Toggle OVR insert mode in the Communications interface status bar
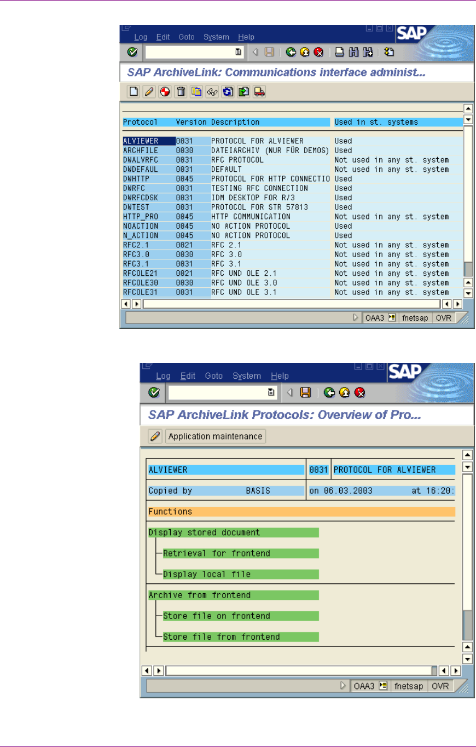This screenshot has width=476, height=747. tap(444, 318)
